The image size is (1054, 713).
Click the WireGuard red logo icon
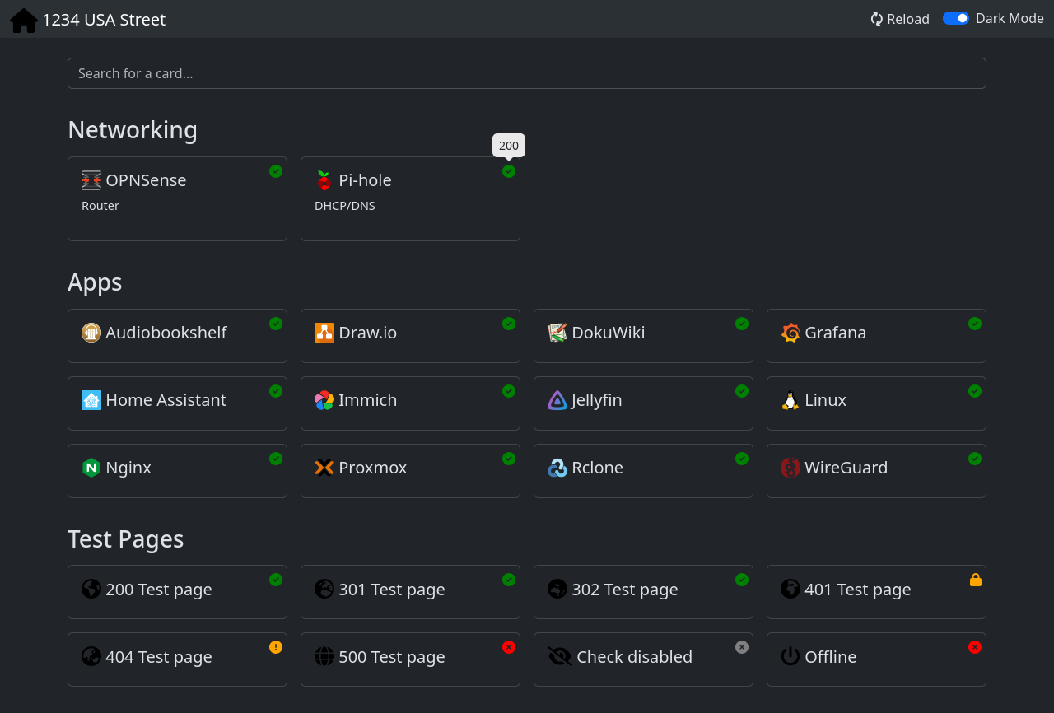coord(790,468)
